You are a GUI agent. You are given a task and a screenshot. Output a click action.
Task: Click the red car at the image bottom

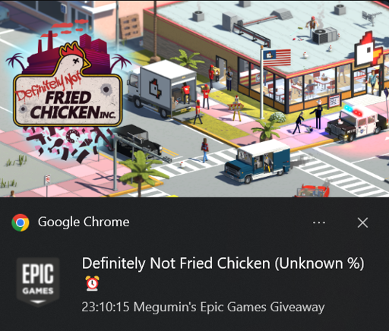(x=313, y=191)
